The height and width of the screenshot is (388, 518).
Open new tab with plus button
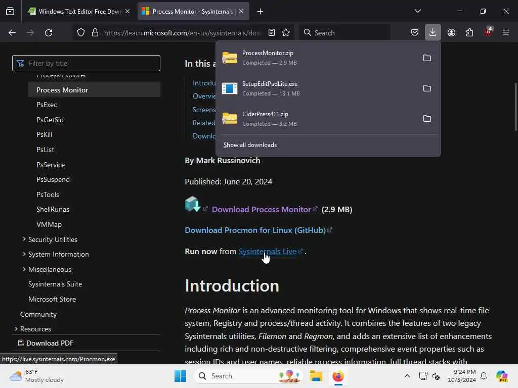coord(261,12)
